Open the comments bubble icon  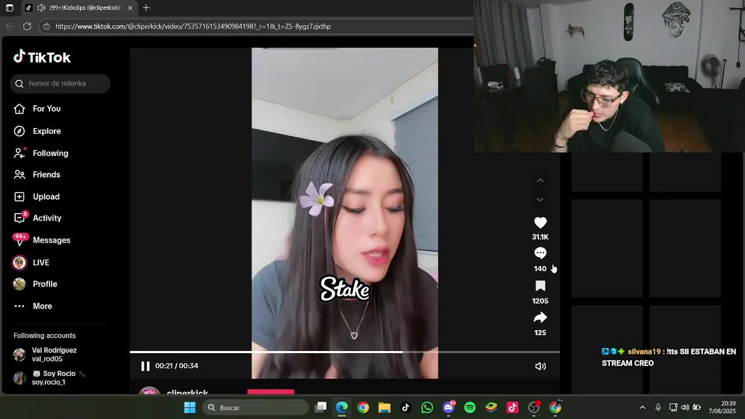(x=540, y=253)
